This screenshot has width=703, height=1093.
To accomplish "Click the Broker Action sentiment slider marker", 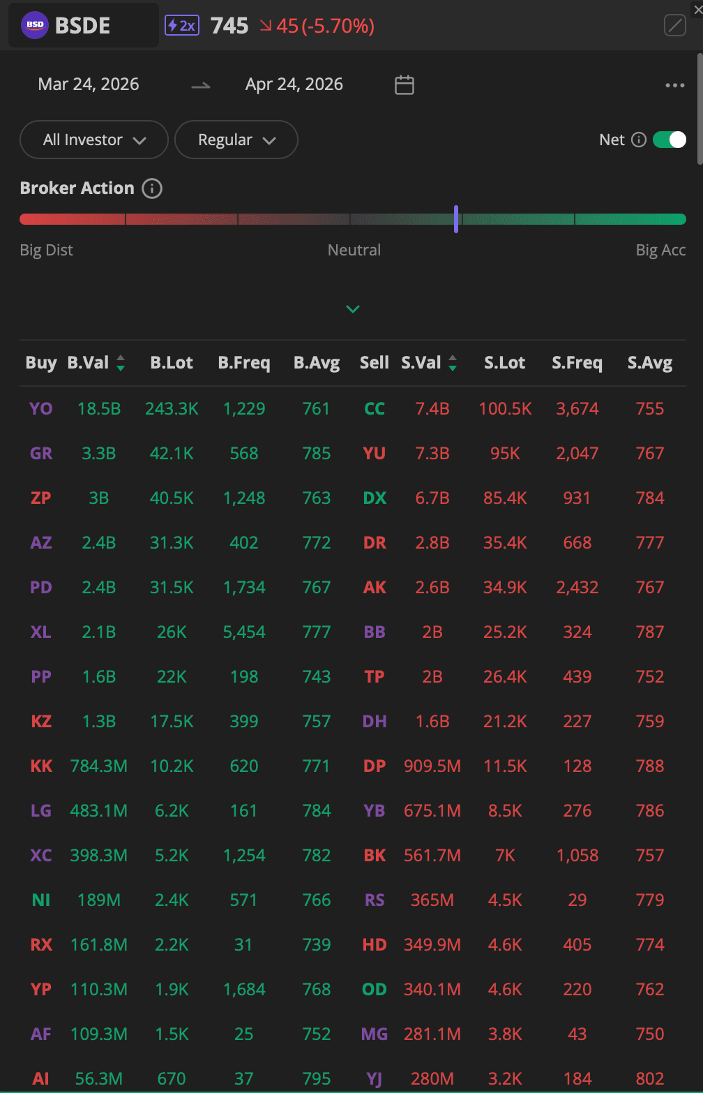I will coord(456,218).
